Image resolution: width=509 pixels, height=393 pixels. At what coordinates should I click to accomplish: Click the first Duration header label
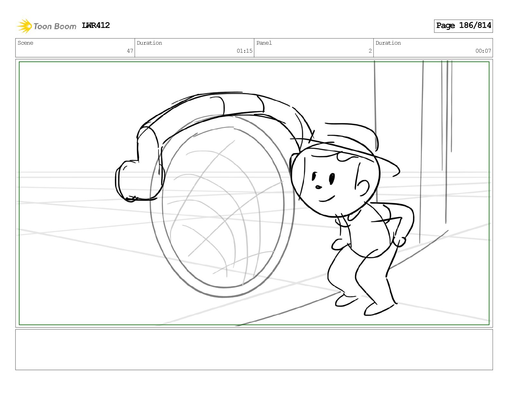(149, 43)
